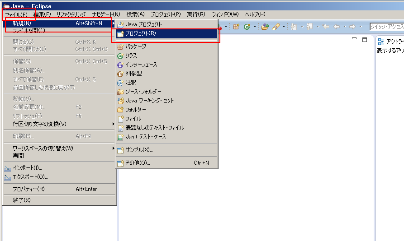Expand the ワークスペースの切り替え(W) submenu

(59, 148)
